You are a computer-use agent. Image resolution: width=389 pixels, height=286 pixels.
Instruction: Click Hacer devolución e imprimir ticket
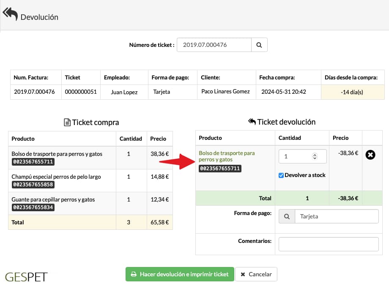(180, 274)
